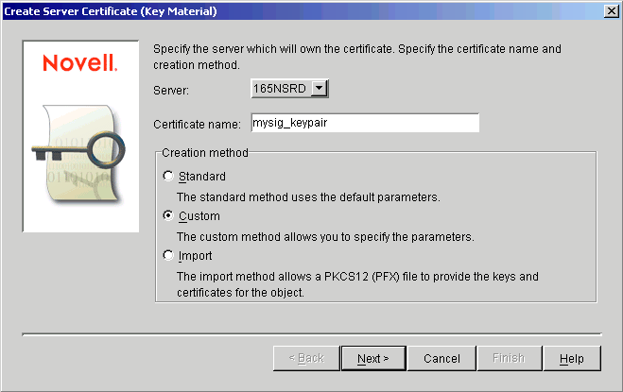The width and height of the screenshot is (623, 392).
Task: Proceed with the Next button
Action: pos(372,358)
